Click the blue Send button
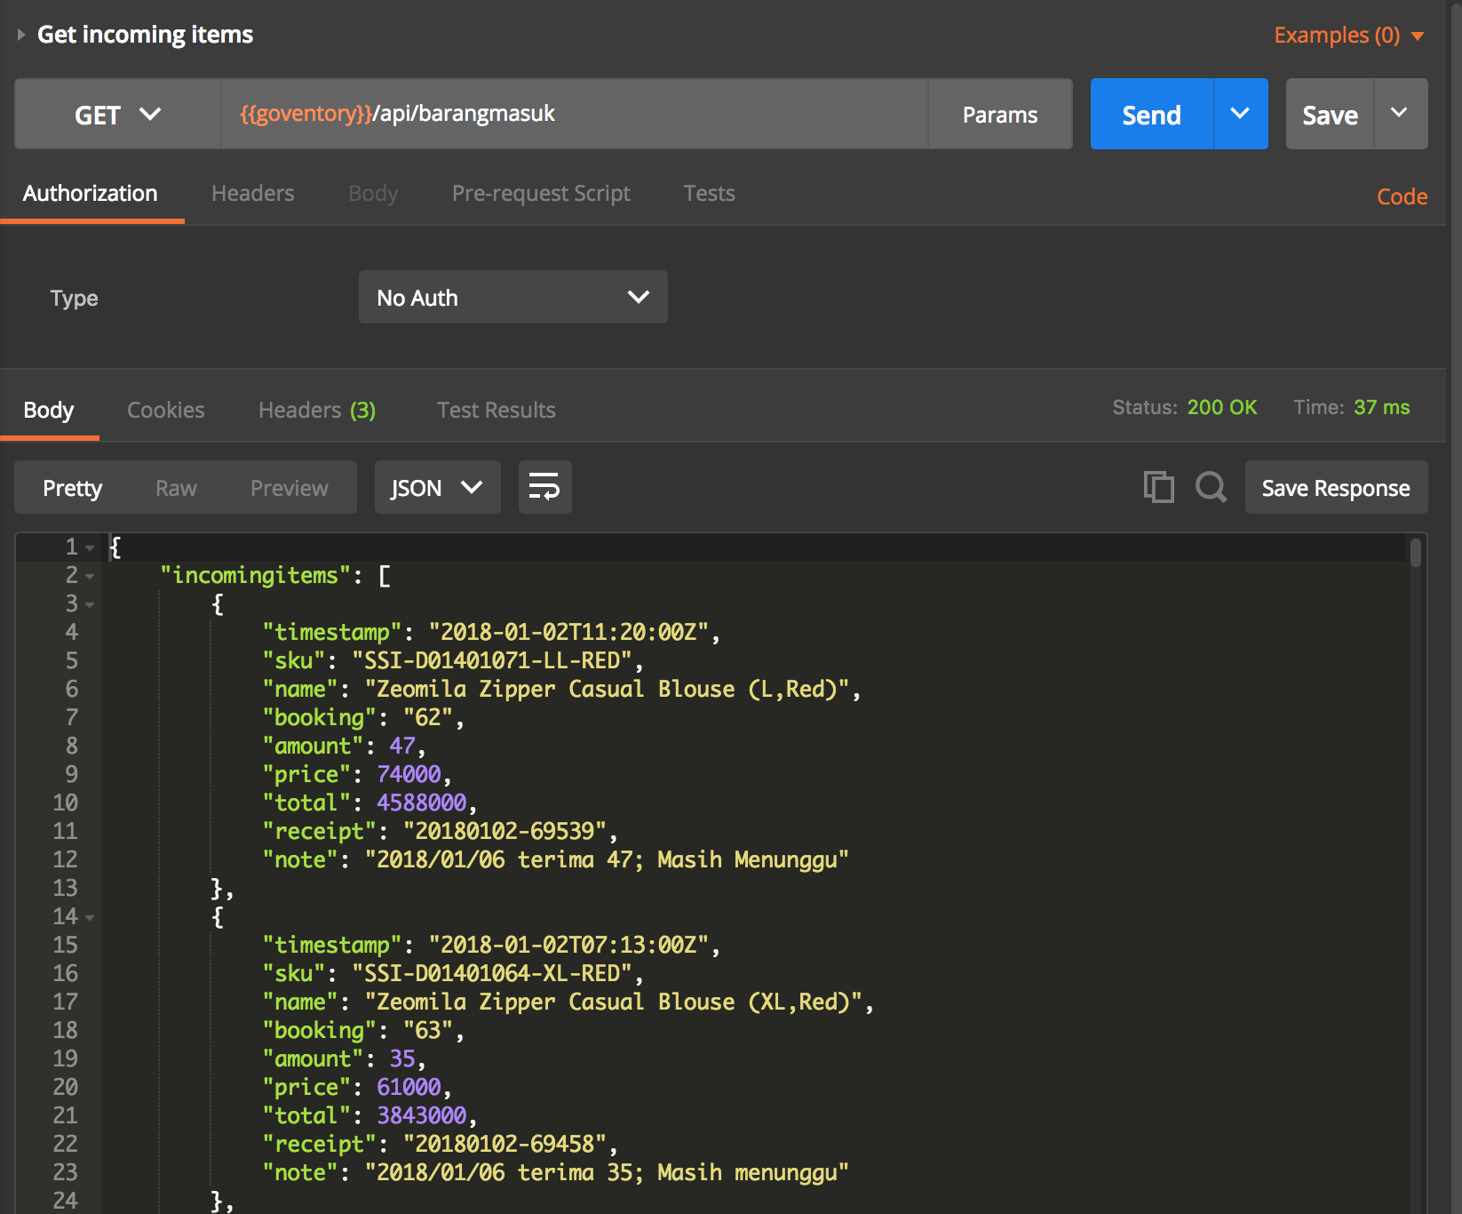 click(1151, 114)
